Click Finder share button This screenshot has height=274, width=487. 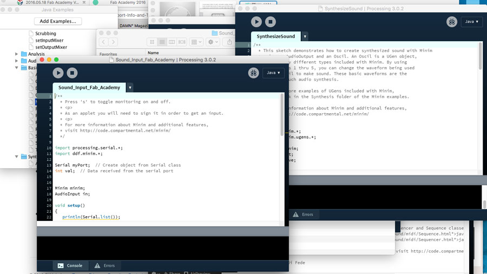(x=229, y=42)
